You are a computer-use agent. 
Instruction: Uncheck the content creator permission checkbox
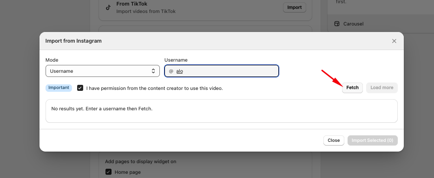tap(80, 88)
